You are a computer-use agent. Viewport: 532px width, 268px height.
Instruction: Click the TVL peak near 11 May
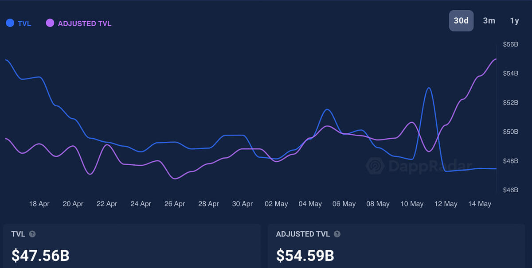pyautogui.click(x=429, y=88)
